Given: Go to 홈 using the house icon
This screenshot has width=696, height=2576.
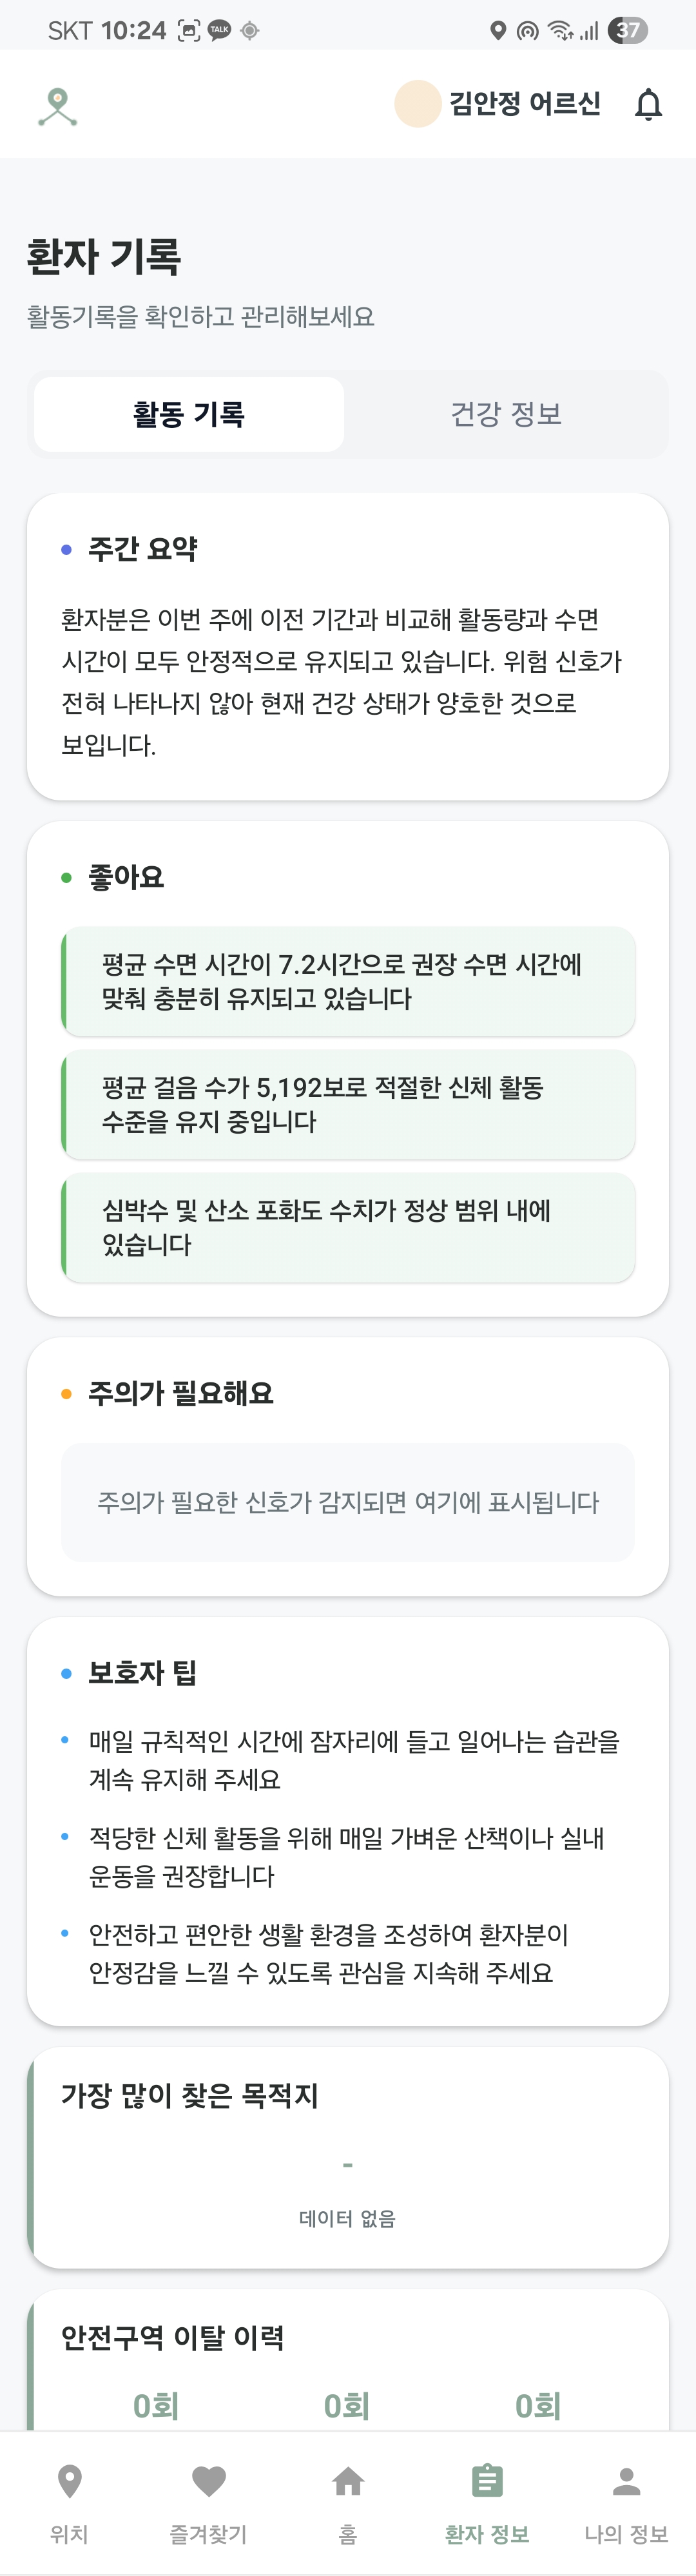Looking at the screenshot, I should [347, 2481].
